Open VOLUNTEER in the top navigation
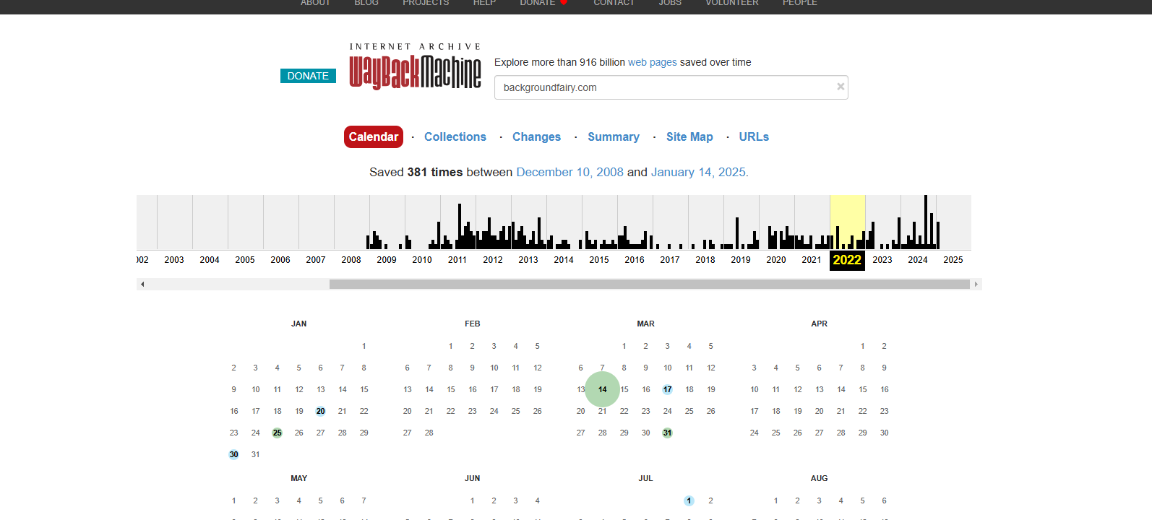Image resolution: width=1152 pixels, height=520 pixels. pyautogui.click(x=732, y=3)
